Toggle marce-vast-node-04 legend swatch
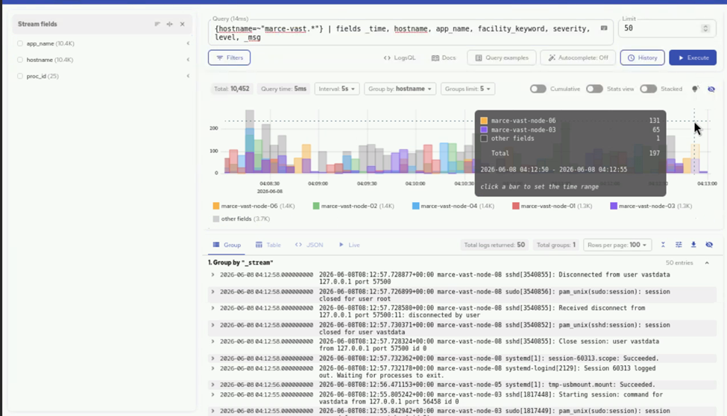The width and height of the screenshot is (727, 416). click(416, 206)
